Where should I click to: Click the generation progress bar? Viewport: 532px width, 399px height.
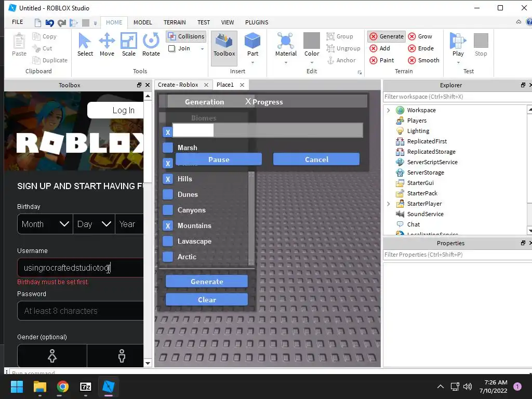coord(268,130)
